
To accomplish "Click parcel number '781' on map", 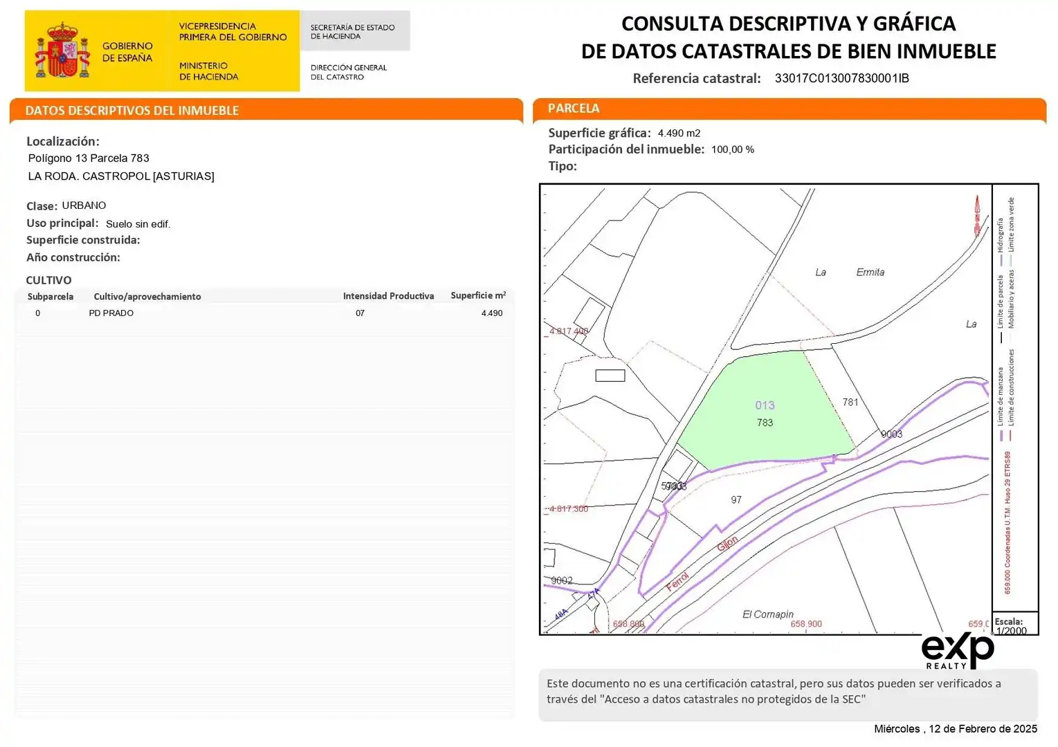I will pyautogui.click(x=850, y=402).
